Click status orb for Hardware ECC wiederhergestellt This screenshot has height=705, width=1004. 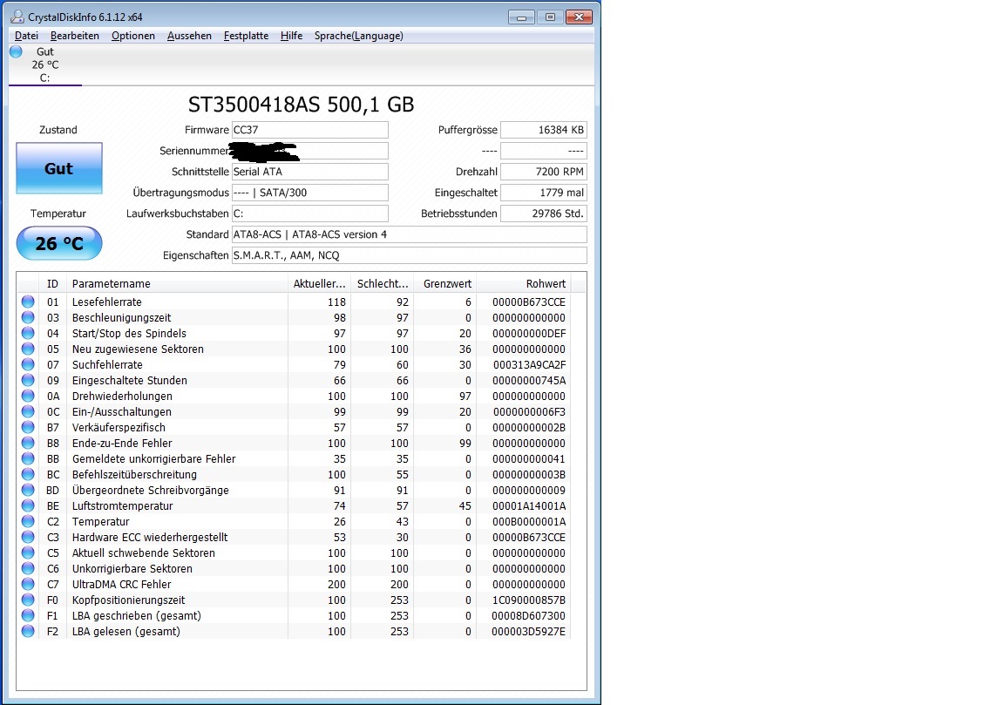click(x=28, y=537)
